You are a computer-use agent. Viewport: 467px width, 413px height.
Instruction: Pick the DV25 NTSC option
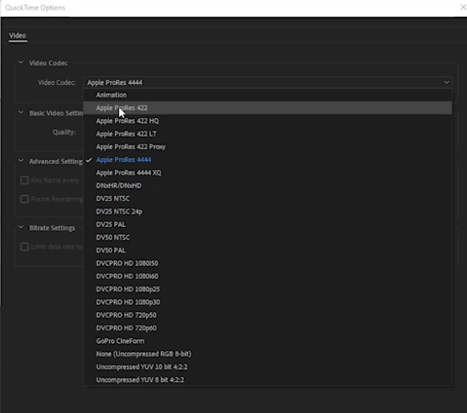click(x=267, y=199)
